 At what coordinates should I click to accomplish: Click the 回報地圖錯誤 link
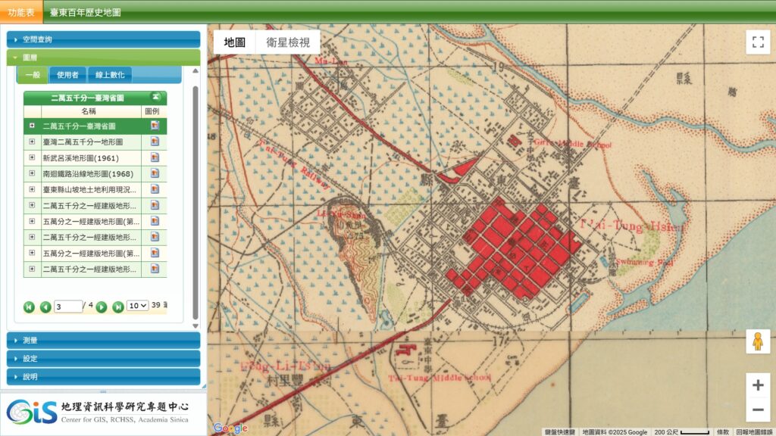[753, 431]
